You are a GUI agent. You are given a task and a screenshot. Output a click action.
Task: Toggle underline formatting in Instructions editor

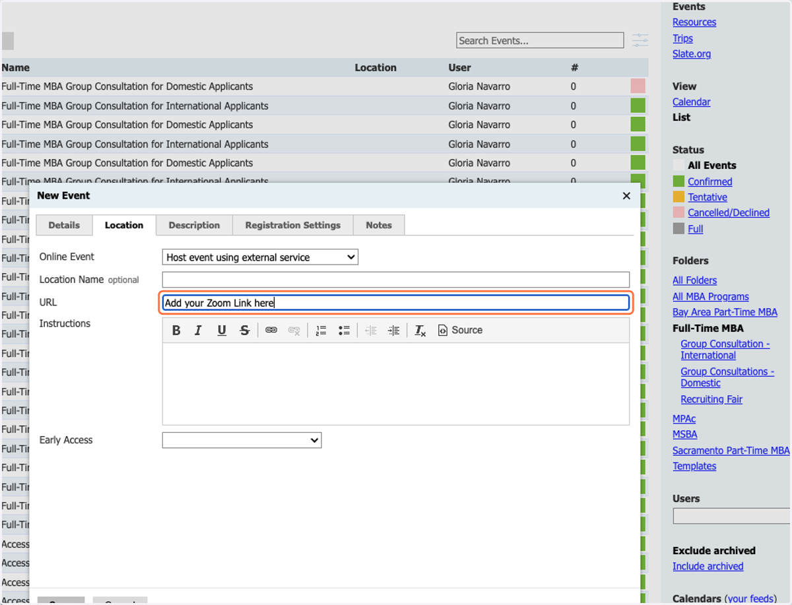[x=222, y=331]
